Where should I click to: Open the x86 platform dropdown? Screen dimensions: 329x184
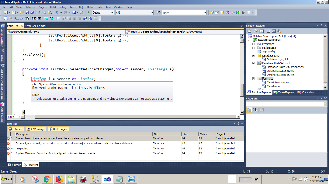(x=152, y=13)
